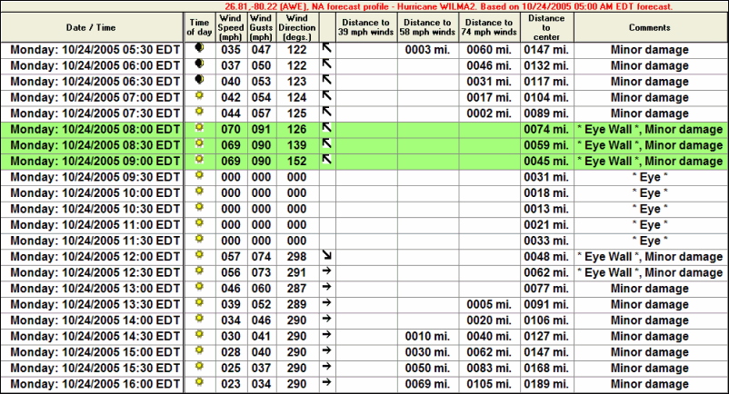Select the sun icon in the 07:00 EDT row
729x394 pixels.
coord(198,97)
